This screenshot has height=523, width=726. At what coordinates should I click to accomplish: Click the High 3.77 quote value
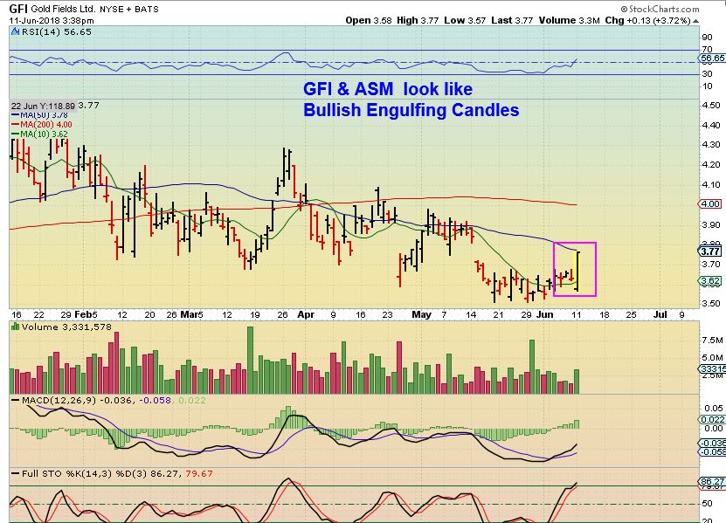(x=418, y=20)
